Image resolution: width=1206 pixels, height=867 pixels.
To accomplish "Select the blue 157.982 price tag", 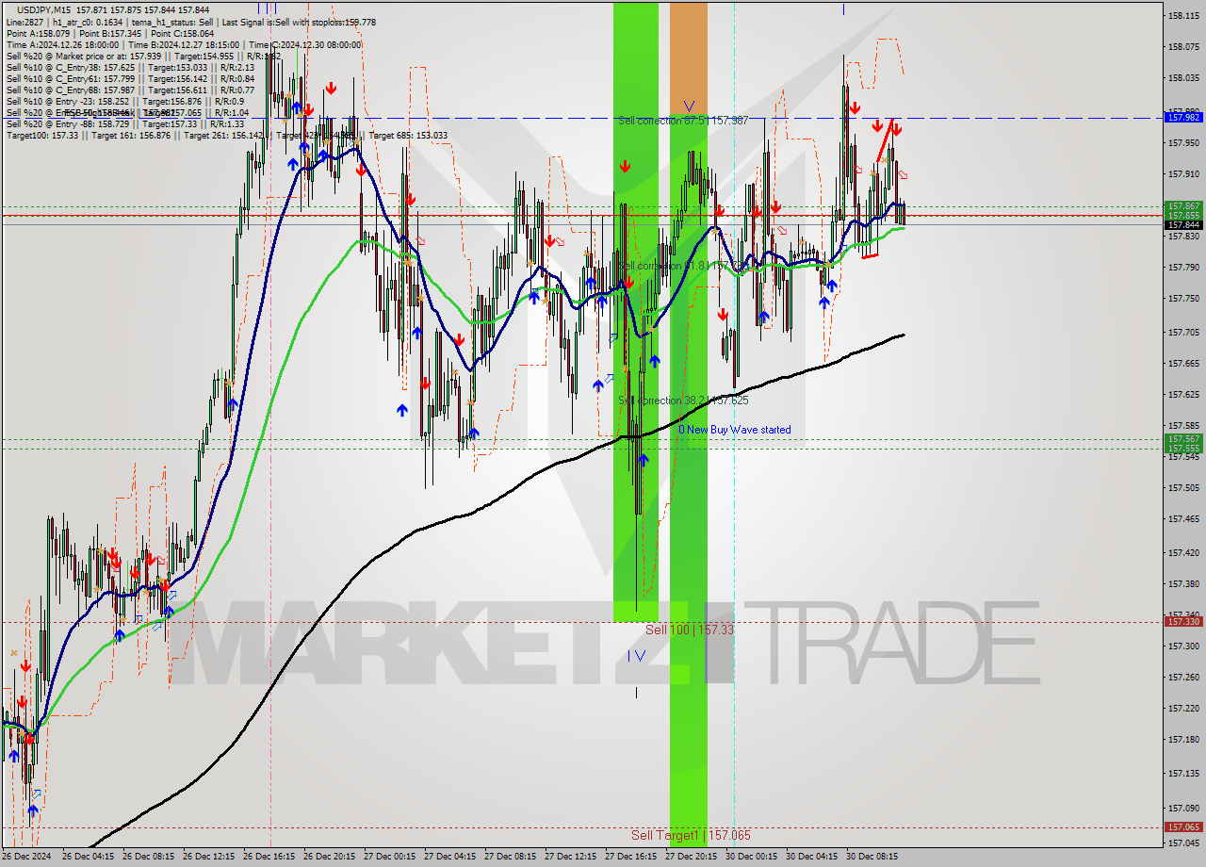I will 1183,117.
